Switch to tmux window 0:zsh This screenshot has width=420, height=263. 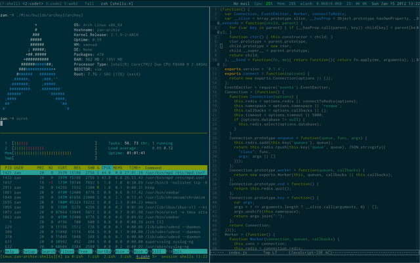click(78, 256)
